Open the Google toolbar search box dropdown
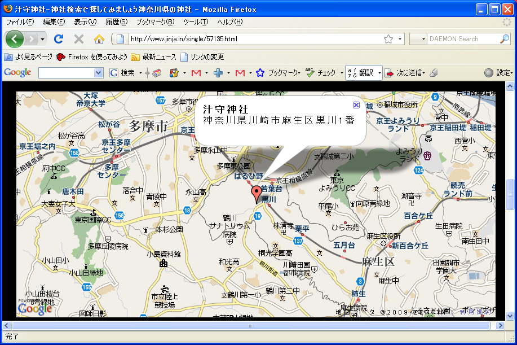The image size is (517, 345). click(98, 73)
